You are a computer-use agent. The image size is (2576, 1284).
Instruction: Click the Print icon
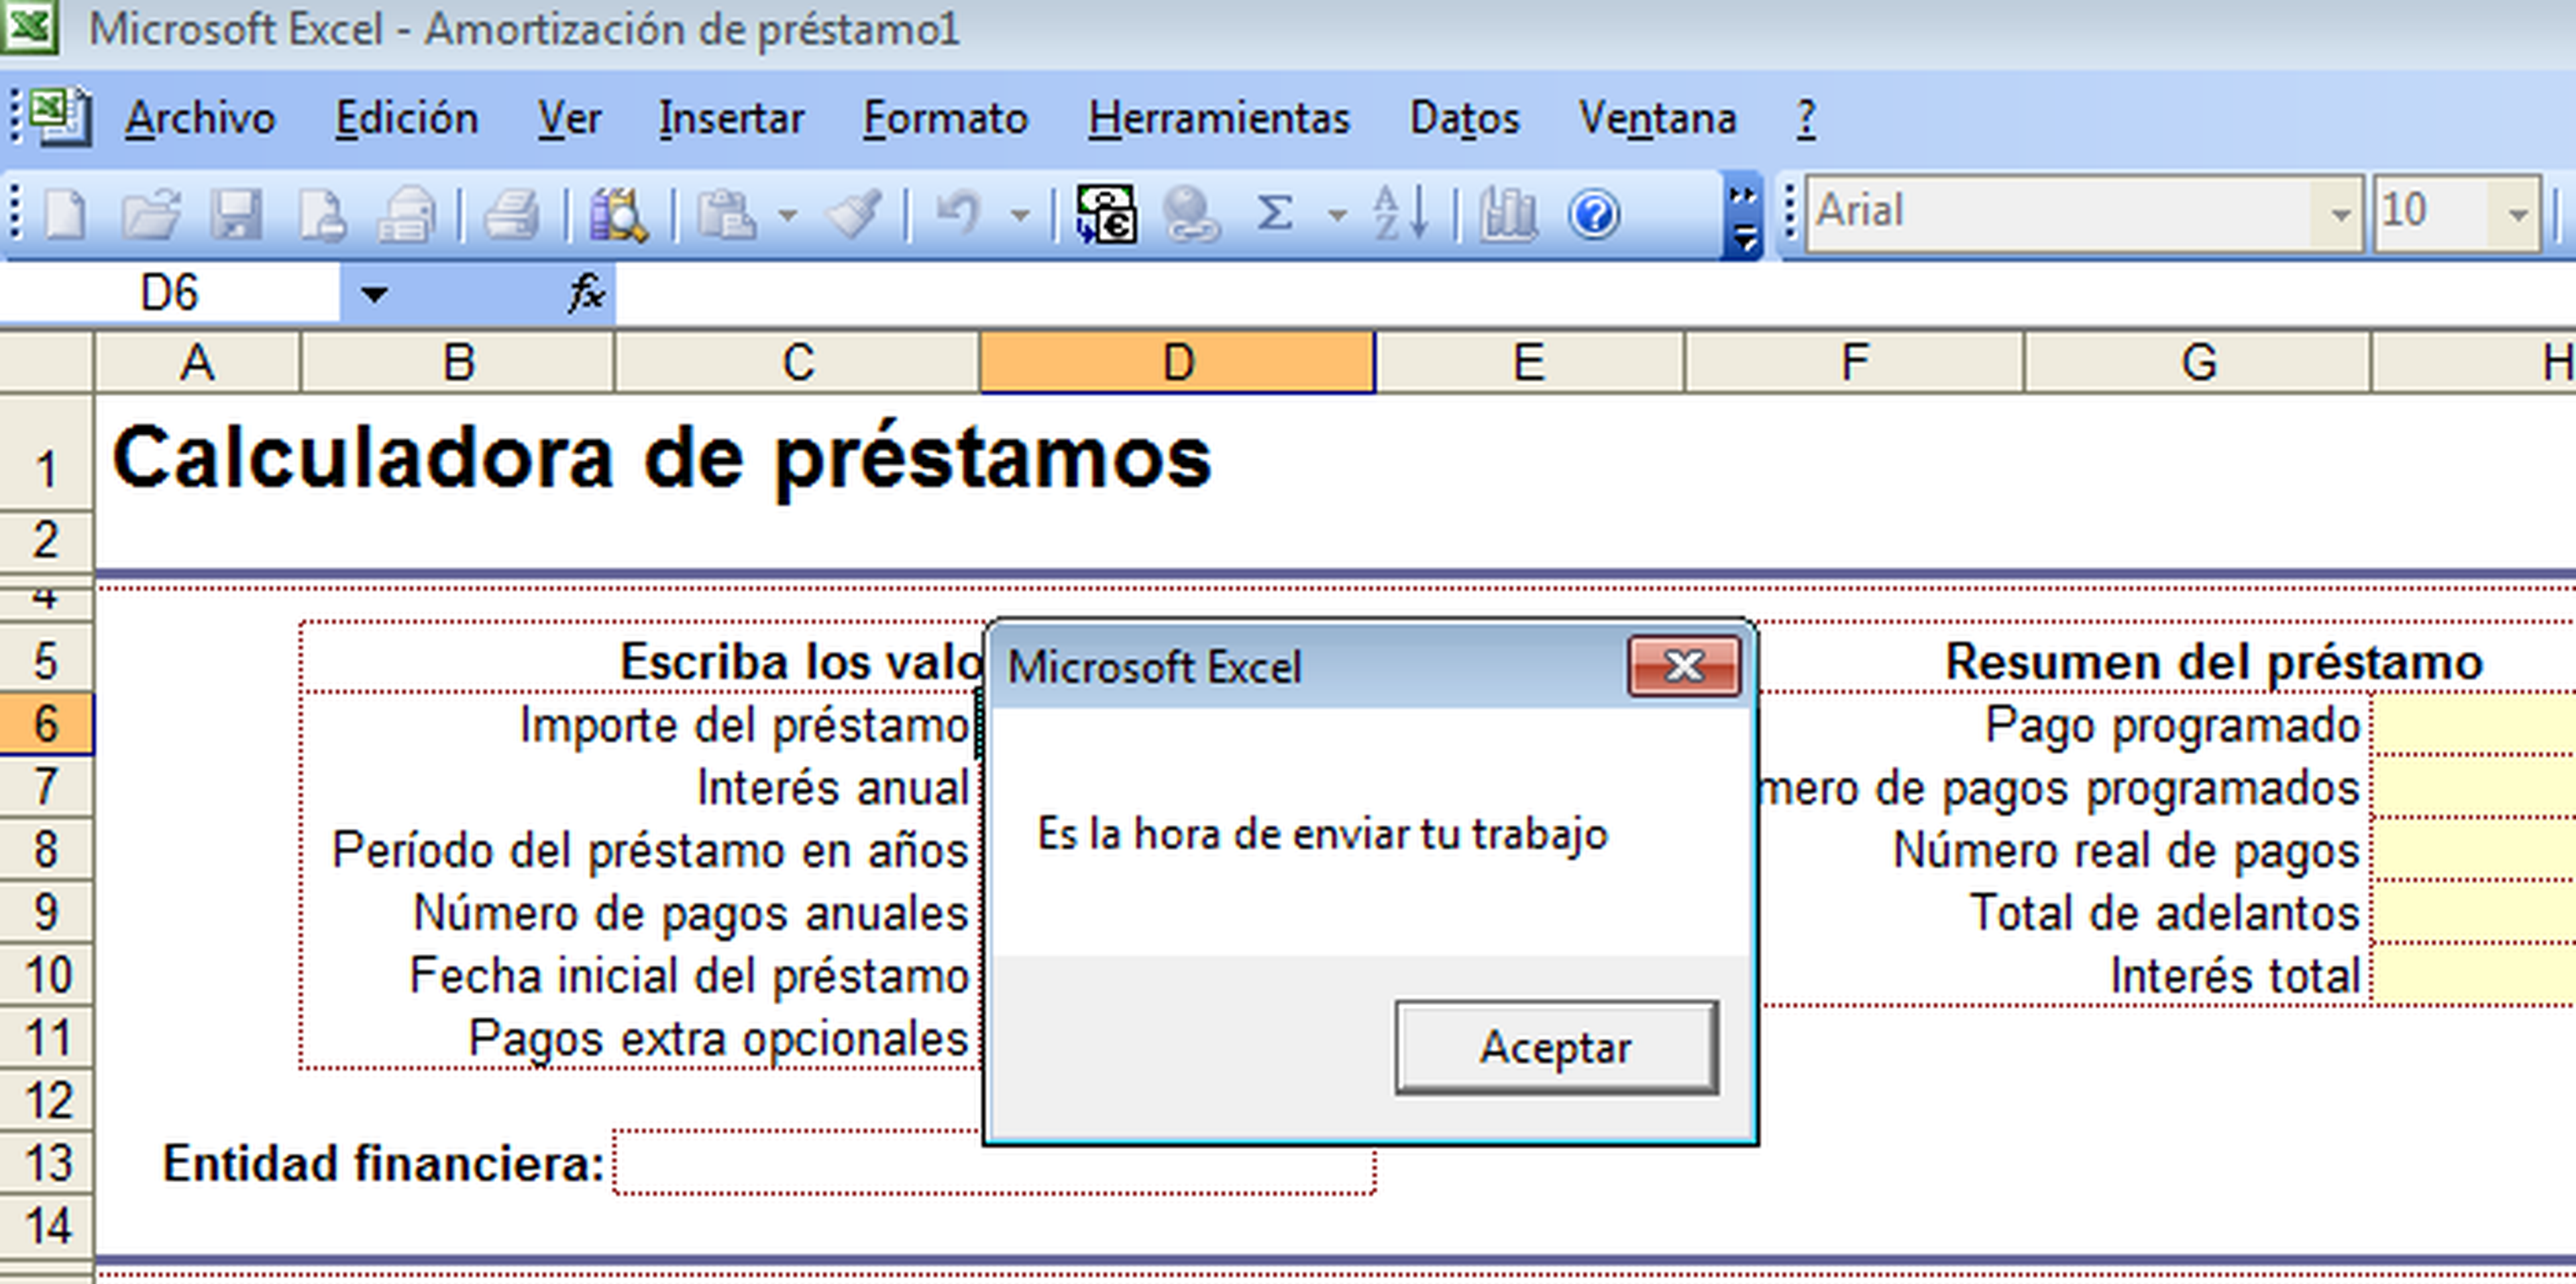tap(512, 214)
